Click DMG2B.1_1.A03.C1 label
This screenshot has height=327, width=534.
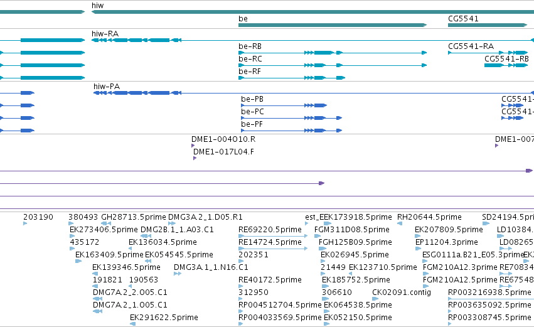coord(177,230)
